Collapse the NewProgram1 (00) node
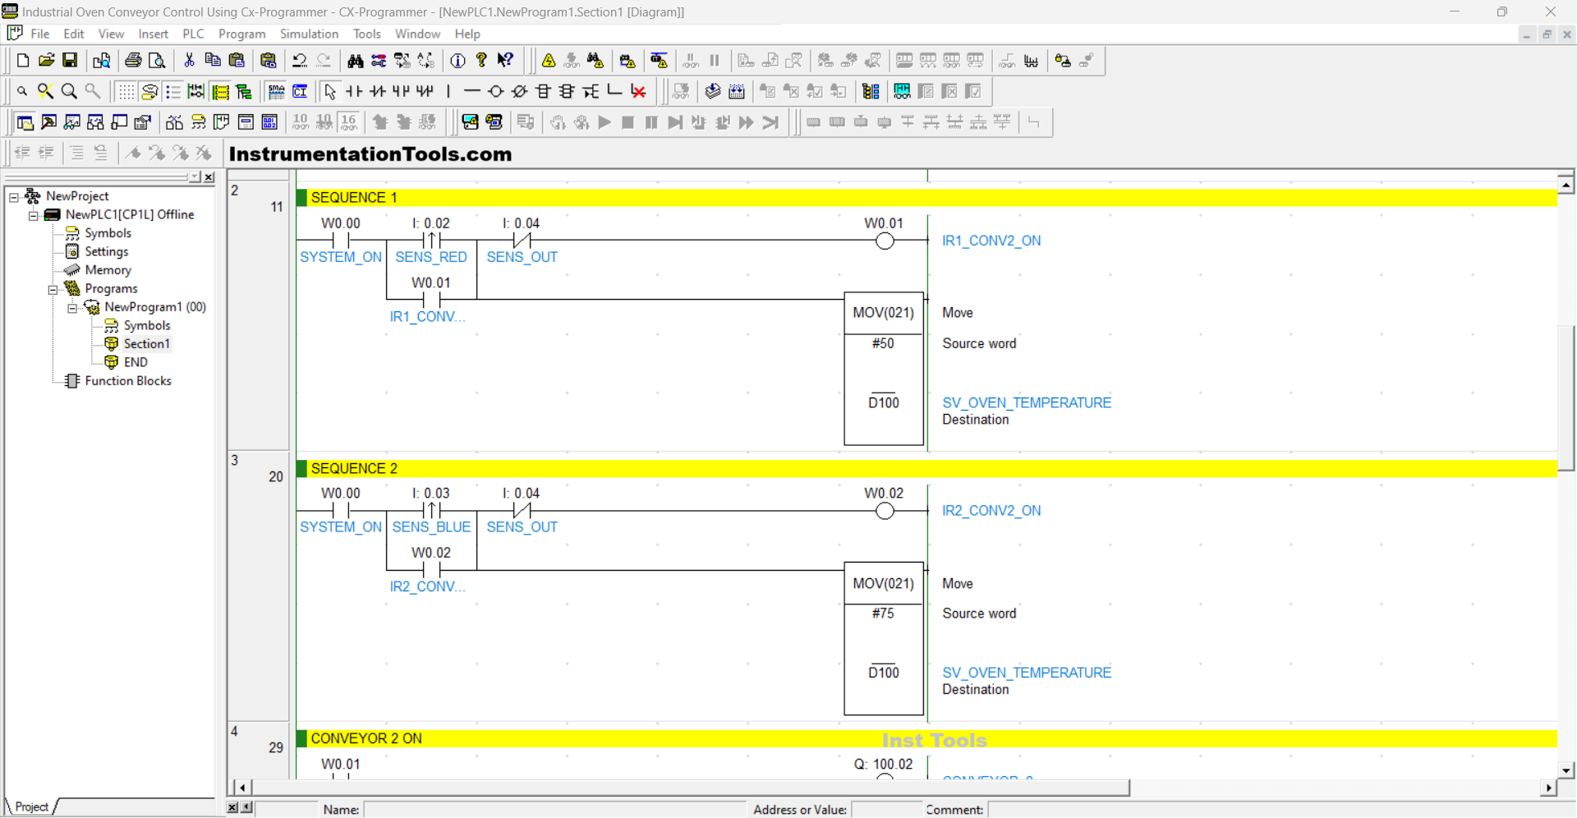This screenshot has width=1577, height=818. tap(72, 308)
